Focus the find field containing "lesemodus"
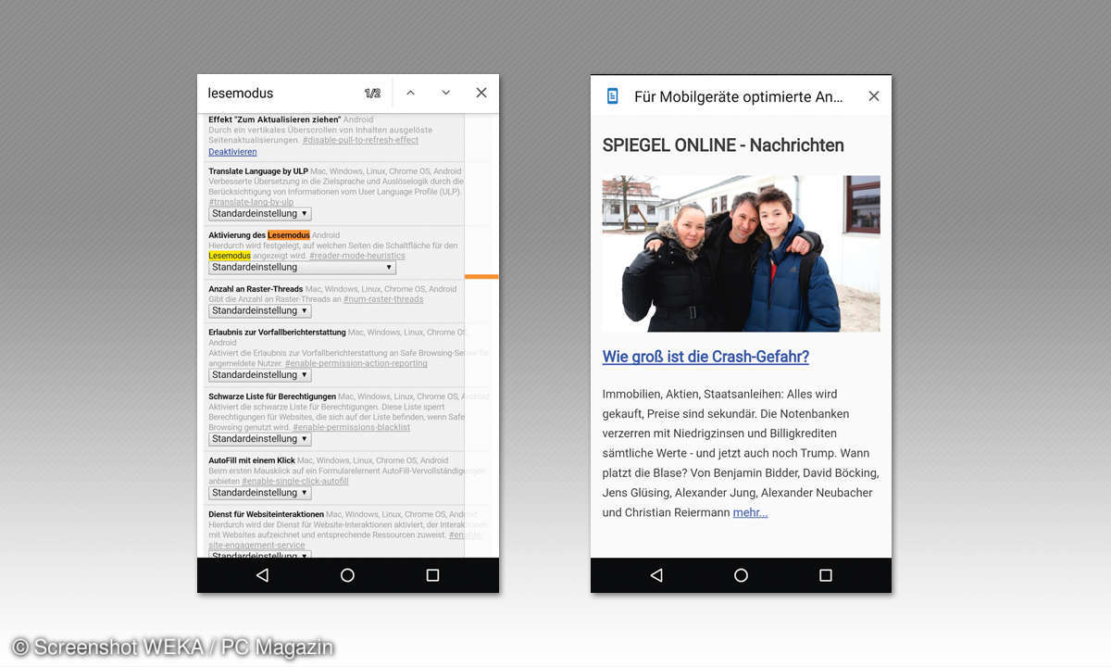Image resolution: width=1111 pixels, height=667 pixels. [x=278, y=93]
